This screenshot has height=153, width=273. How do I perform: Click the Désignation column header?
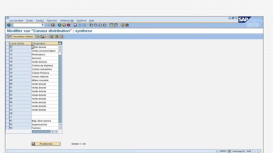click(x=45, y=43)
